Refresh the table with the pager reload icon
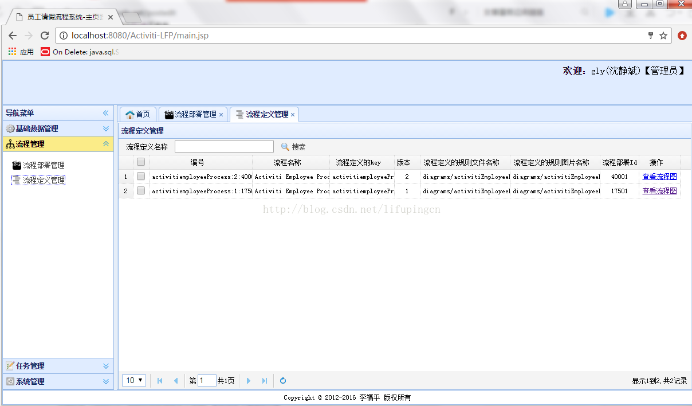 283,381
